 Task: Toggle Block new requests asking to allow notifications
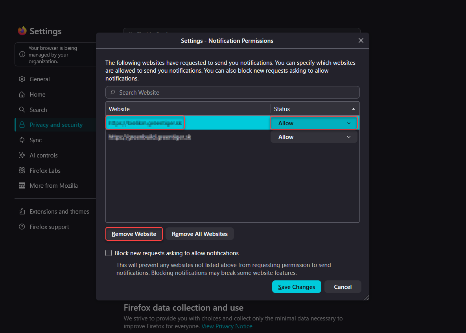tap(109, 253)
